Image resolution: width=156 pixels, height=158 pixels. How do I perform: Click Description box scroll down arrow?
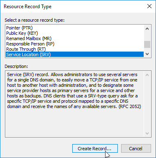point(147,133)
